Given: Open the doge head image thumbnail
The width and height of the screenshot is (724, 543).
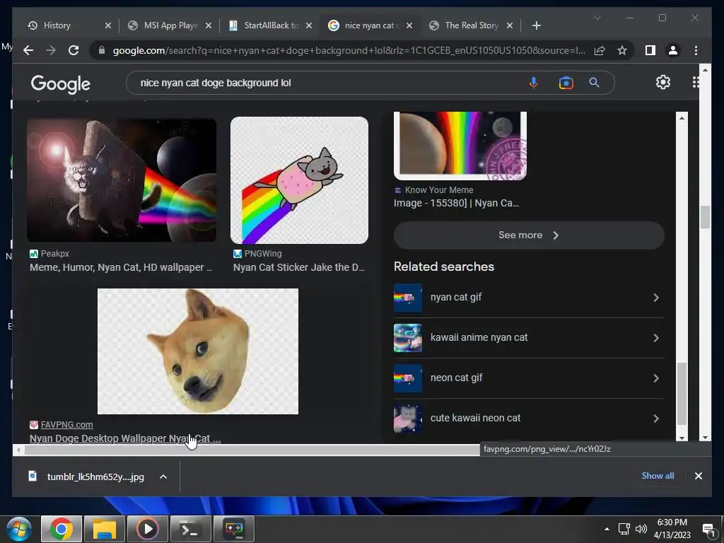Looking at the screenshot, I should pyautogui.click(x=198, y=351).
